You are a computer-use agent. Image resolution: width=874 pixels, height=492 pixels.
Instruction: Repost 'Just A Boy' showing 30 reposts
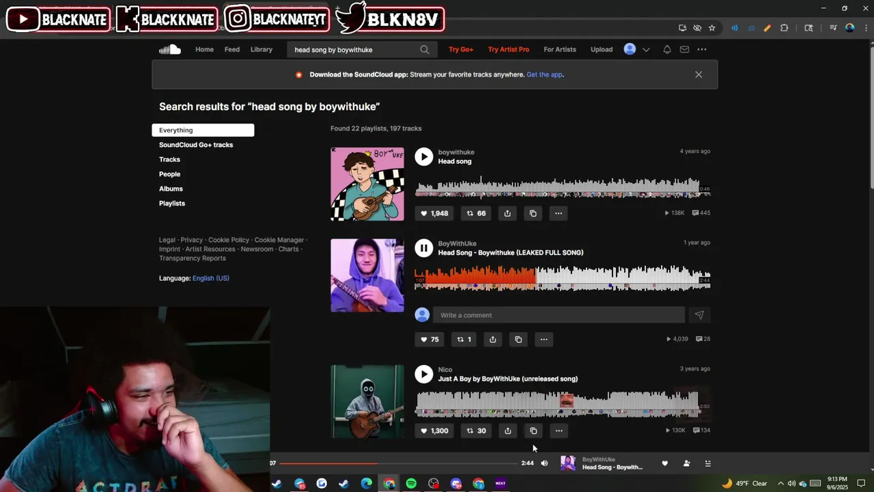[x=476, y=430]
